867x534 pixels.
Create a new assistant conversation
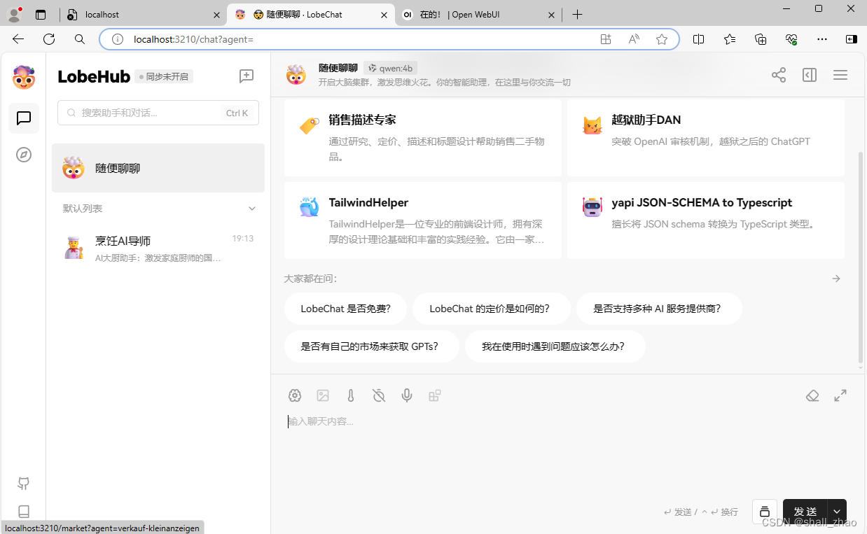[247, 76]
